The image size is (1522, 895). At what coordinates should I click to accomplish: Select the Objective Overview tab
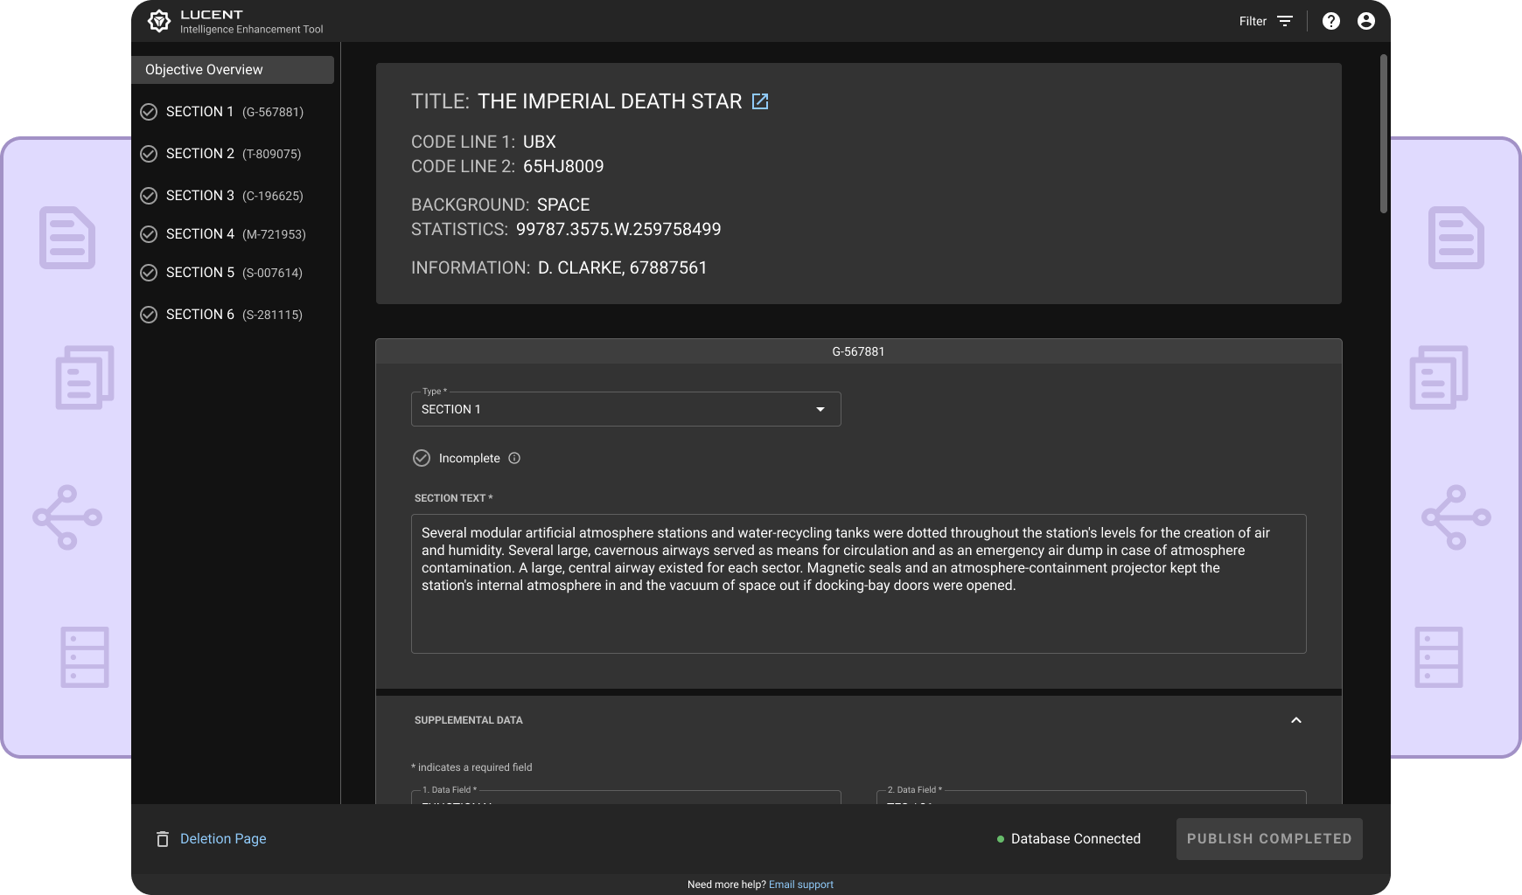click(x=233, y=70)
